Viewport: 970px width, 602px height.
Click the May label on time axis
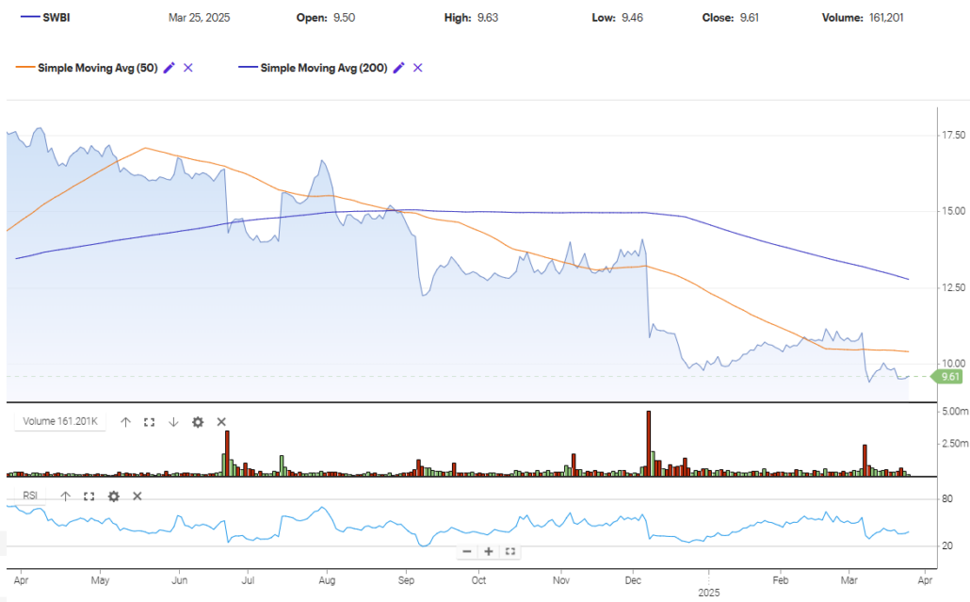(100, 580)
